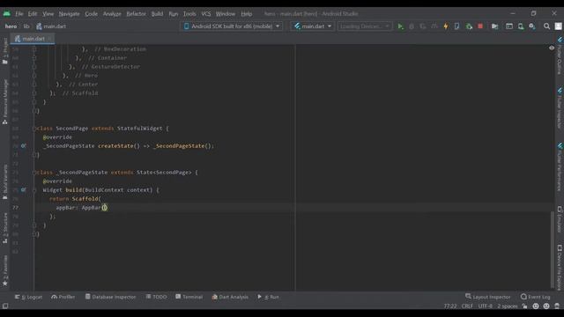
Task: Click the Debug bug icon
Action: [x=412, y=26]
